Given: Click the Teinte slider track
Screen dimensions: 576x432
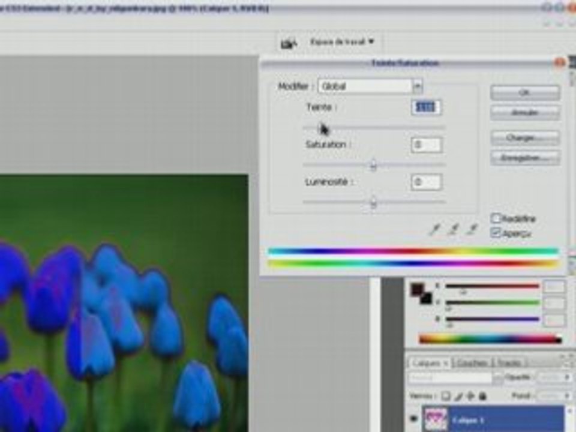Looking at the screenshot, I should click(374, 128).
